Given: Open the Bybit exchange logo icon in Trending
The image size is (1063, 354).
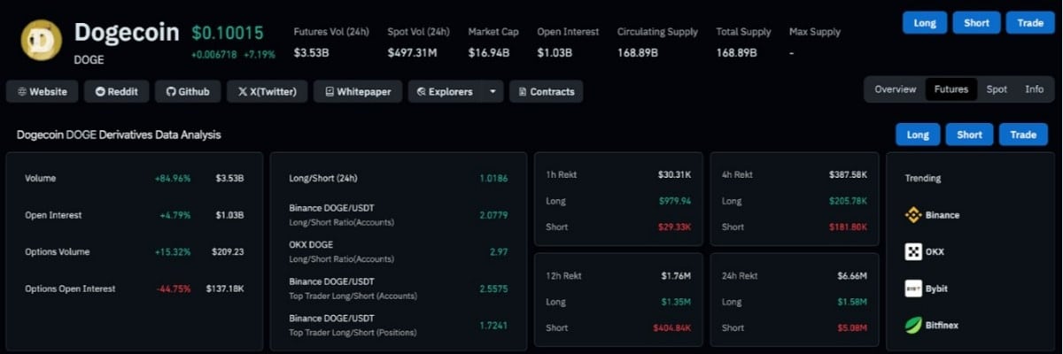Looking at the screenshot, I should coord(913,289).
